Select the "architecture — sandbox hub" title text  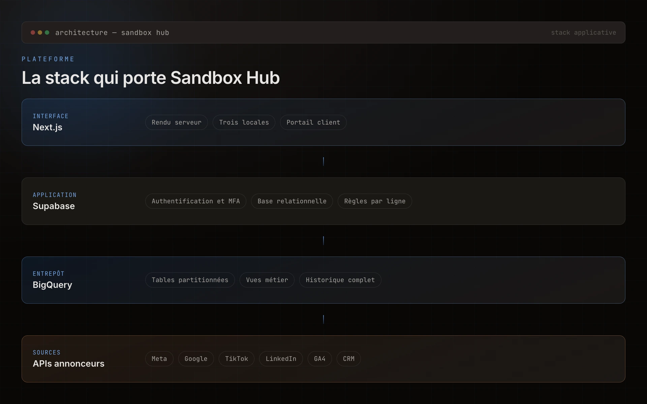coord(112,33)
